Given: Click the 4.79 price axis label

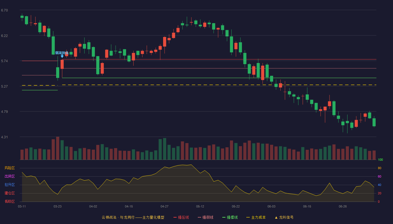Looking at the screenshot, I should tap(4, 112).
